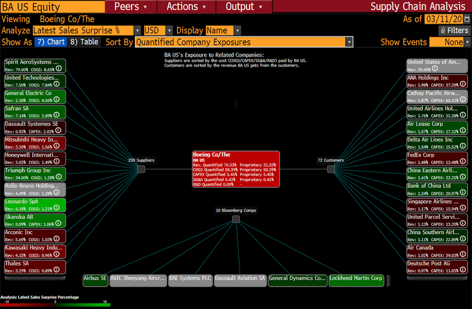Open the Output menu
Viewport: 472px width, 309px height.
(x=244, y=6)
